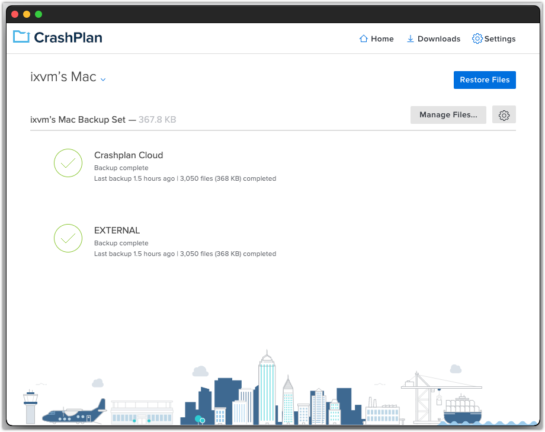545x432 pixels.
Task: Click Last backup details under EXTERNAL
Action: tap(185, 254)
